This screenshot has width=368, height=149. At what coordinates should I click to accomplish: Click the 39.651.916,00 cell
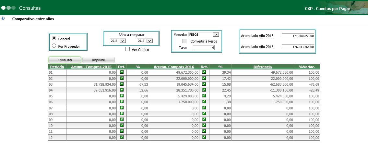click(x=91, y=90)
